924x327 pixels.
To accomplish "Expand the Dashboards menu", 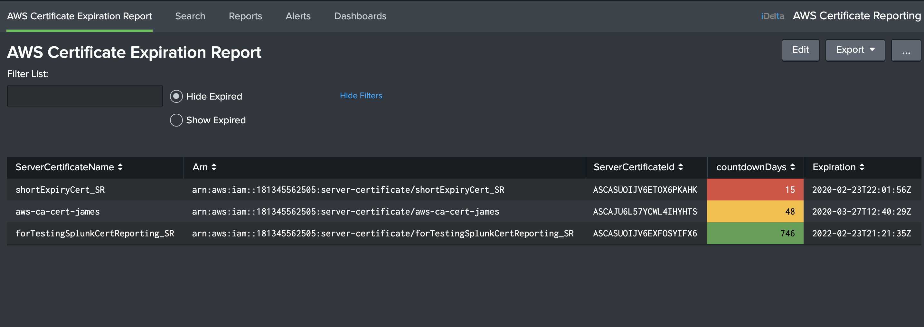I will 361,16.
